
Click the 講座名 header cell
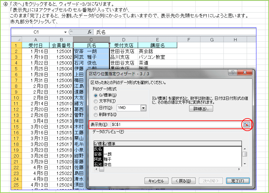(157, 46)
